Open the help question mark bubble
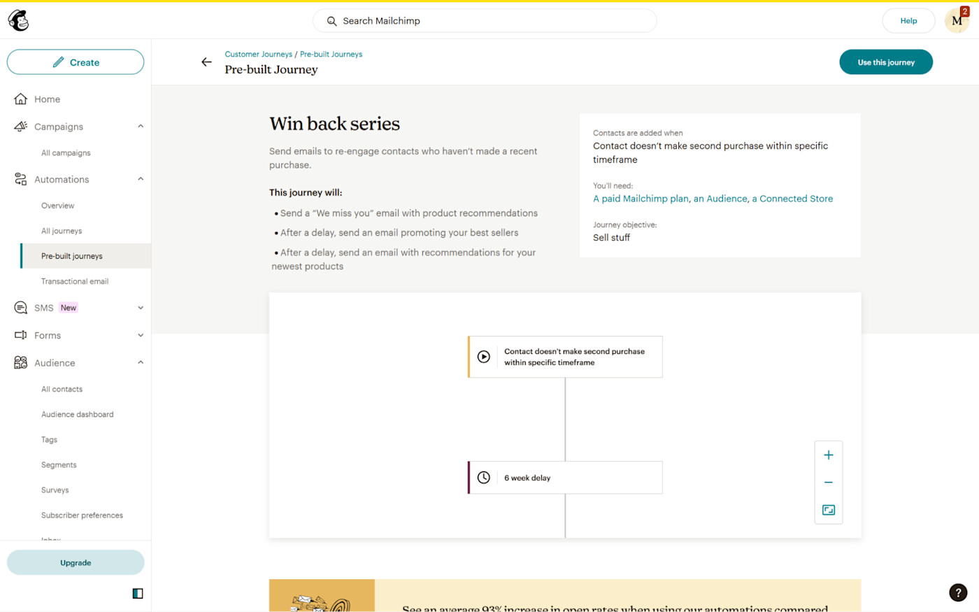 click(958, 592)
